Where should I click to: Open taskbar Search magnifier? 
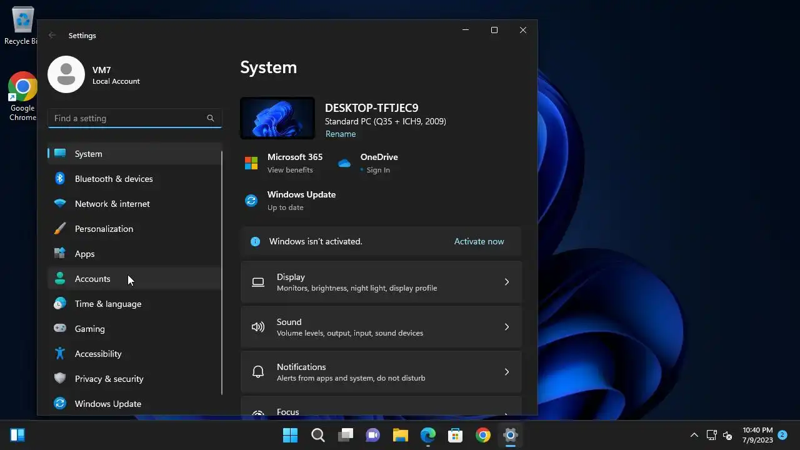(x=318, y=435)
